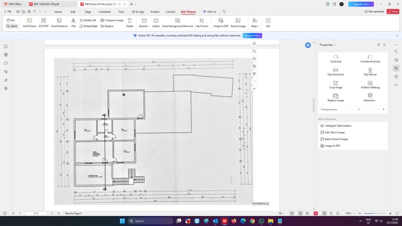Expand the Opacity dropdown

pyautogui.click(x=144, y=26)
